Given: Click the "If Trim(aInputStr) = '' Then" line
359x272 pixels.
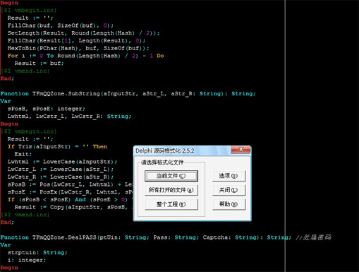Looking at the screenshot, I should pyautogui.click(x=57, y=146).
